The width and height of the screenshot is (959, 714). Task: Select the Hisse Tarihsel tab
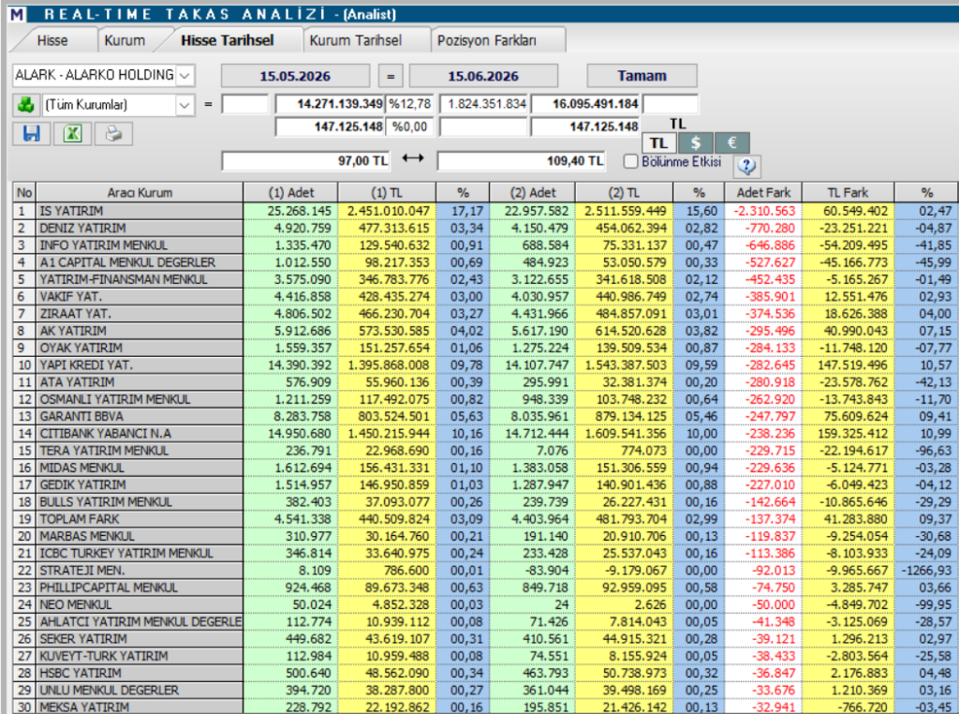(x=227, y=40)
